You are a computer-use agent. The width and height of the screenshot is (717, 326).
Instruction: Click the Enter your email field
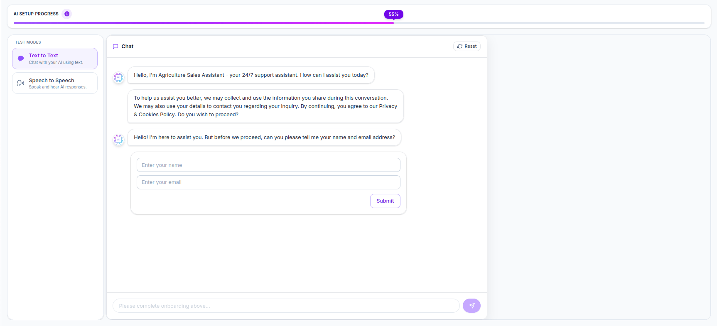pos(268,182)
